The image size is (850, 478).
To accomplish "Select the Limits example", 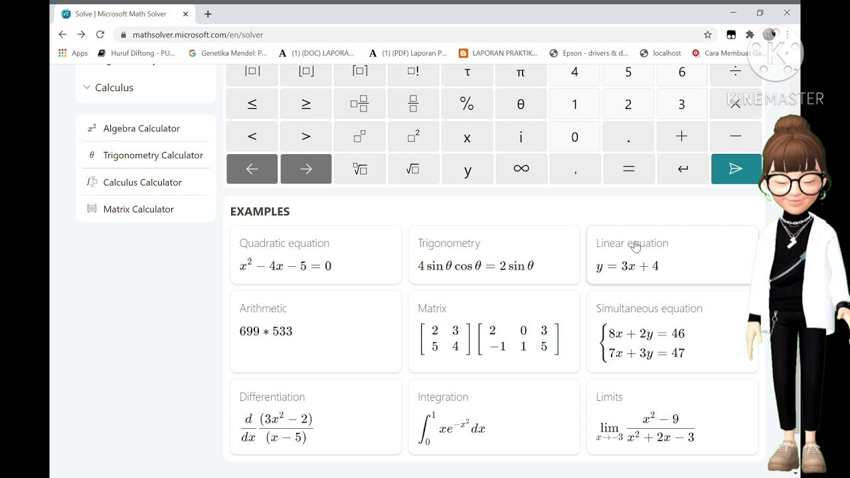I will (672, 417).
